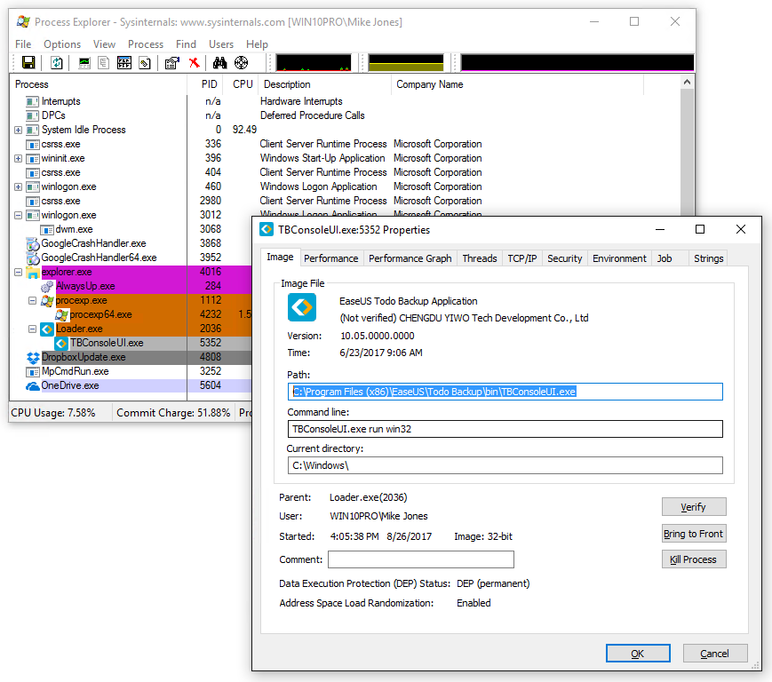Switch to the Environment tab

[619, 258]
